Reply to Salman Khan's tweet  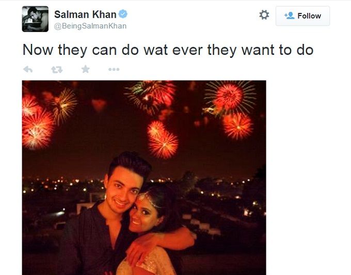28,69
